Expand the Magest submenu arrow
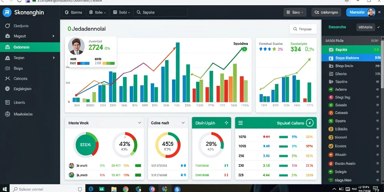This screenshot has width=384, height=192. 53,36
